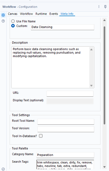Click the panel scrollbar up arrow
Image resolution: width=109 pixels, height=171 pixels.
104,20
